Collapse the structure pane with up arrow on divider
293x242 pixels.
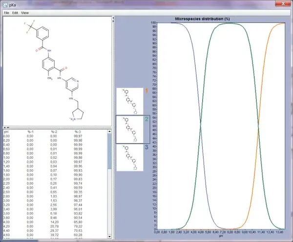pos(5,128)
